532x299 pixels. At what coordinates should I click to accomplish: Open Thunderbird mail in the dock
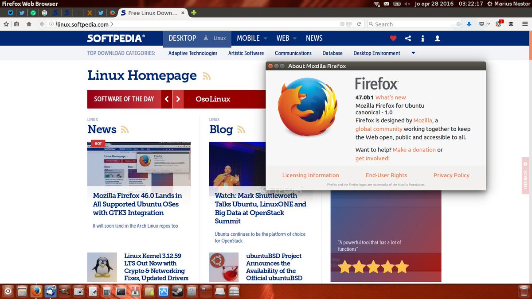(50, 291)
